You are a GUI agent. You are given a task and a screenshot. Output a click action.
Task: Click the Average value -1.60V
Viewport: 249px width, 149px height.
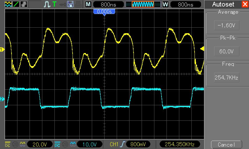[227, 25]
